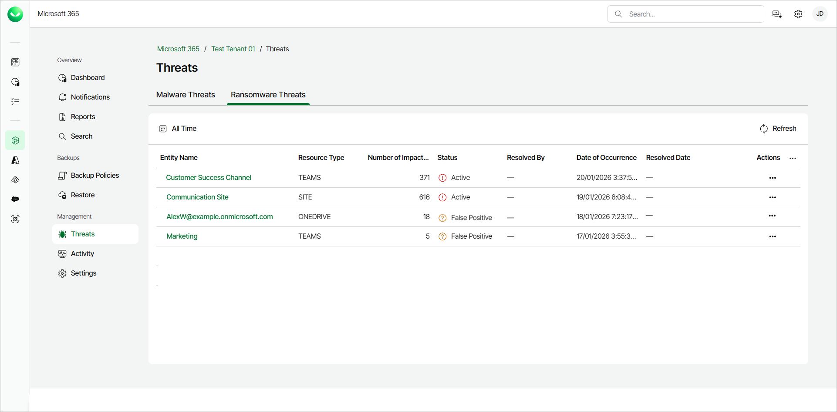Open the Marketing threat entity link
This screenshot has width=837, height=412.
tap(182, 236)
